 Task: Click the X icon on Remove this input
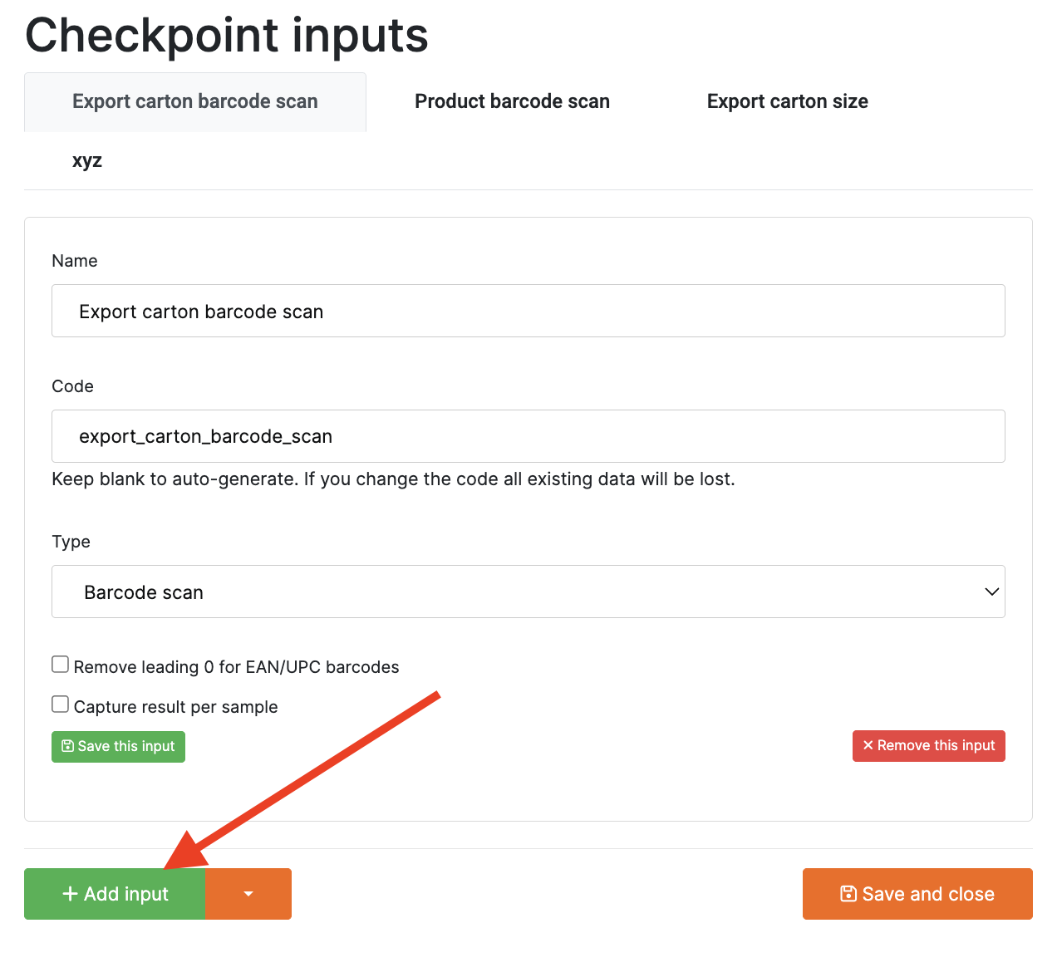tap(868, 745)
